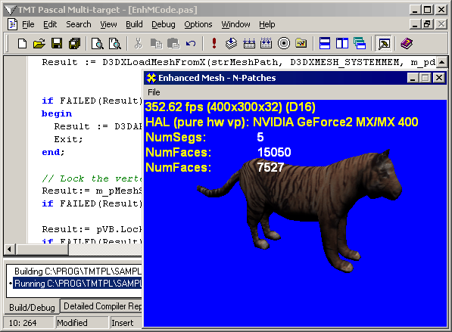Open the File menu of the Enhanced Mesh window
The height and width of the screenshot is (332, 452).
tap(154, 92)
